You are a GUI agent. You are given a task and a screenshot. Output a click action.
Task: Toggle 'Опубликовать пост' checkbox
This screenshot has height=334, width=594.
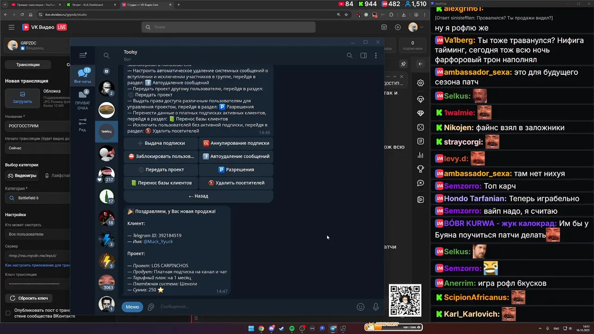(x=8, y=313)
